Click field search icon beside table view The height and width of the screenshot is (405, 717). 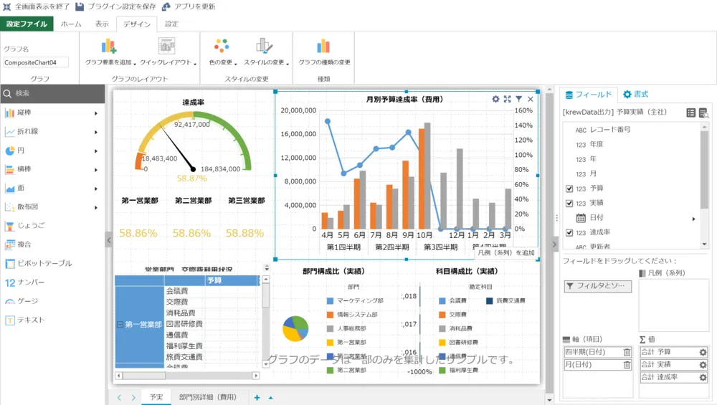click(704, 113)
